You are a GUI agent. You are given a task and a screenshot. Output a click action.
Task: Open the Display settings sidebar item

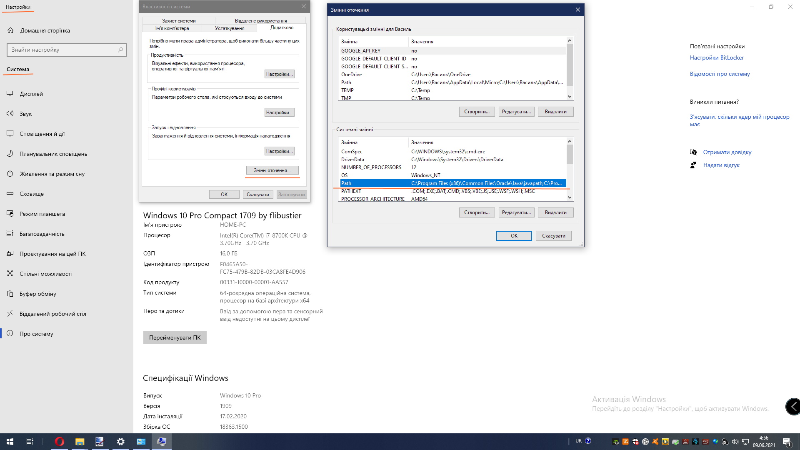[31, 94]
